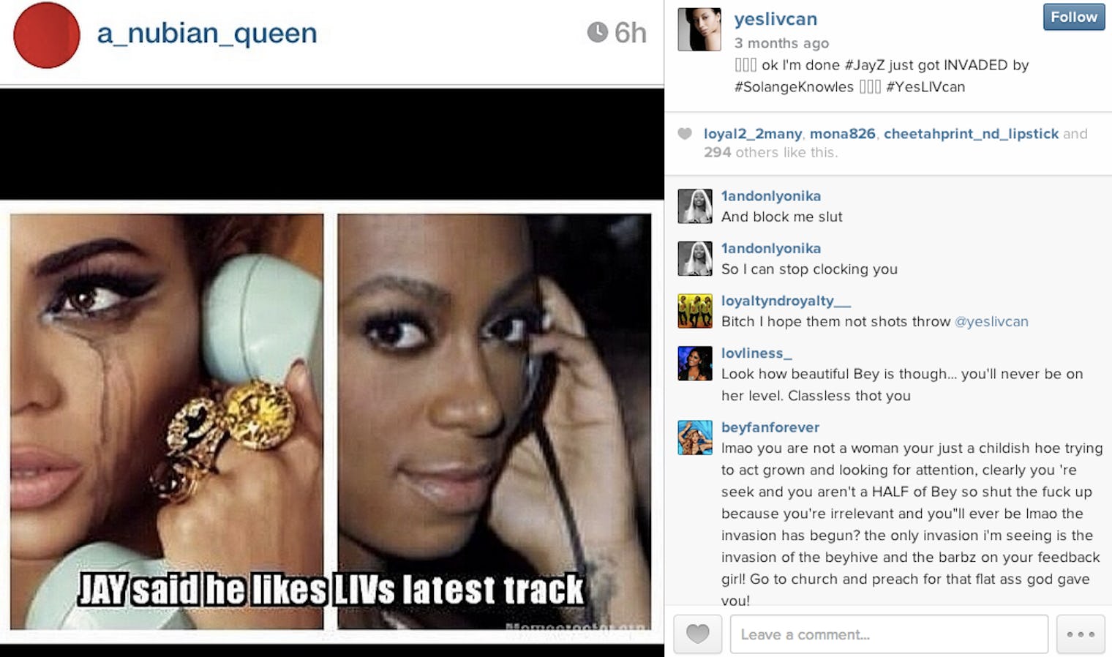Screen dimensions: 1112x657
Task: Click beyfanforever commenter avatar
Action: [x=695, y=438]
